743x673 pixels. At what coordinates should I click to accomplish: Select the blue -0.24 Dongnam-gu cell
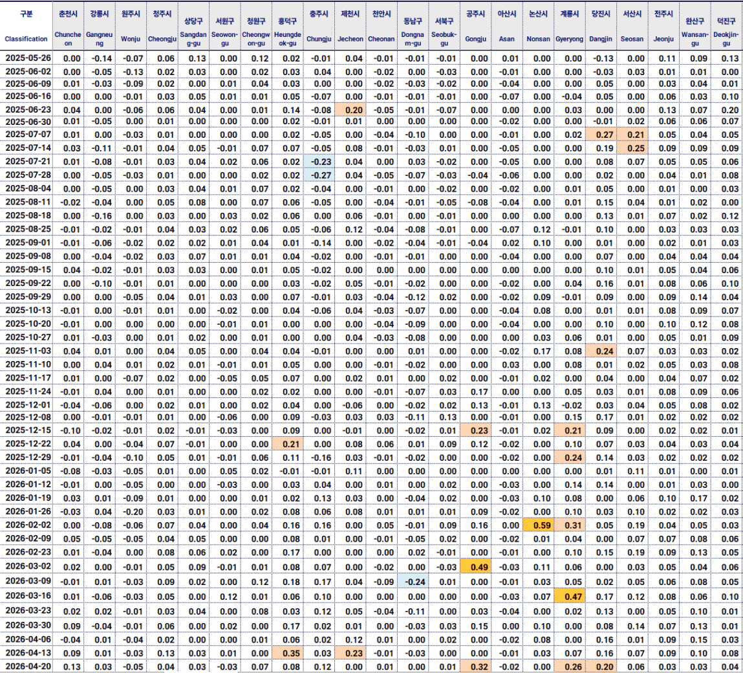[413, 580]
